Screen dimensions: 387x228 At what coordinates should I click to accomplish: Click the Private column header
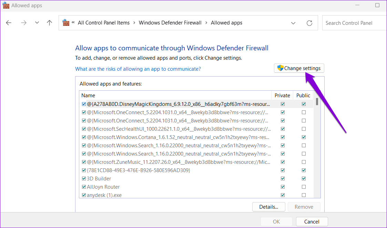coord(282,95)
